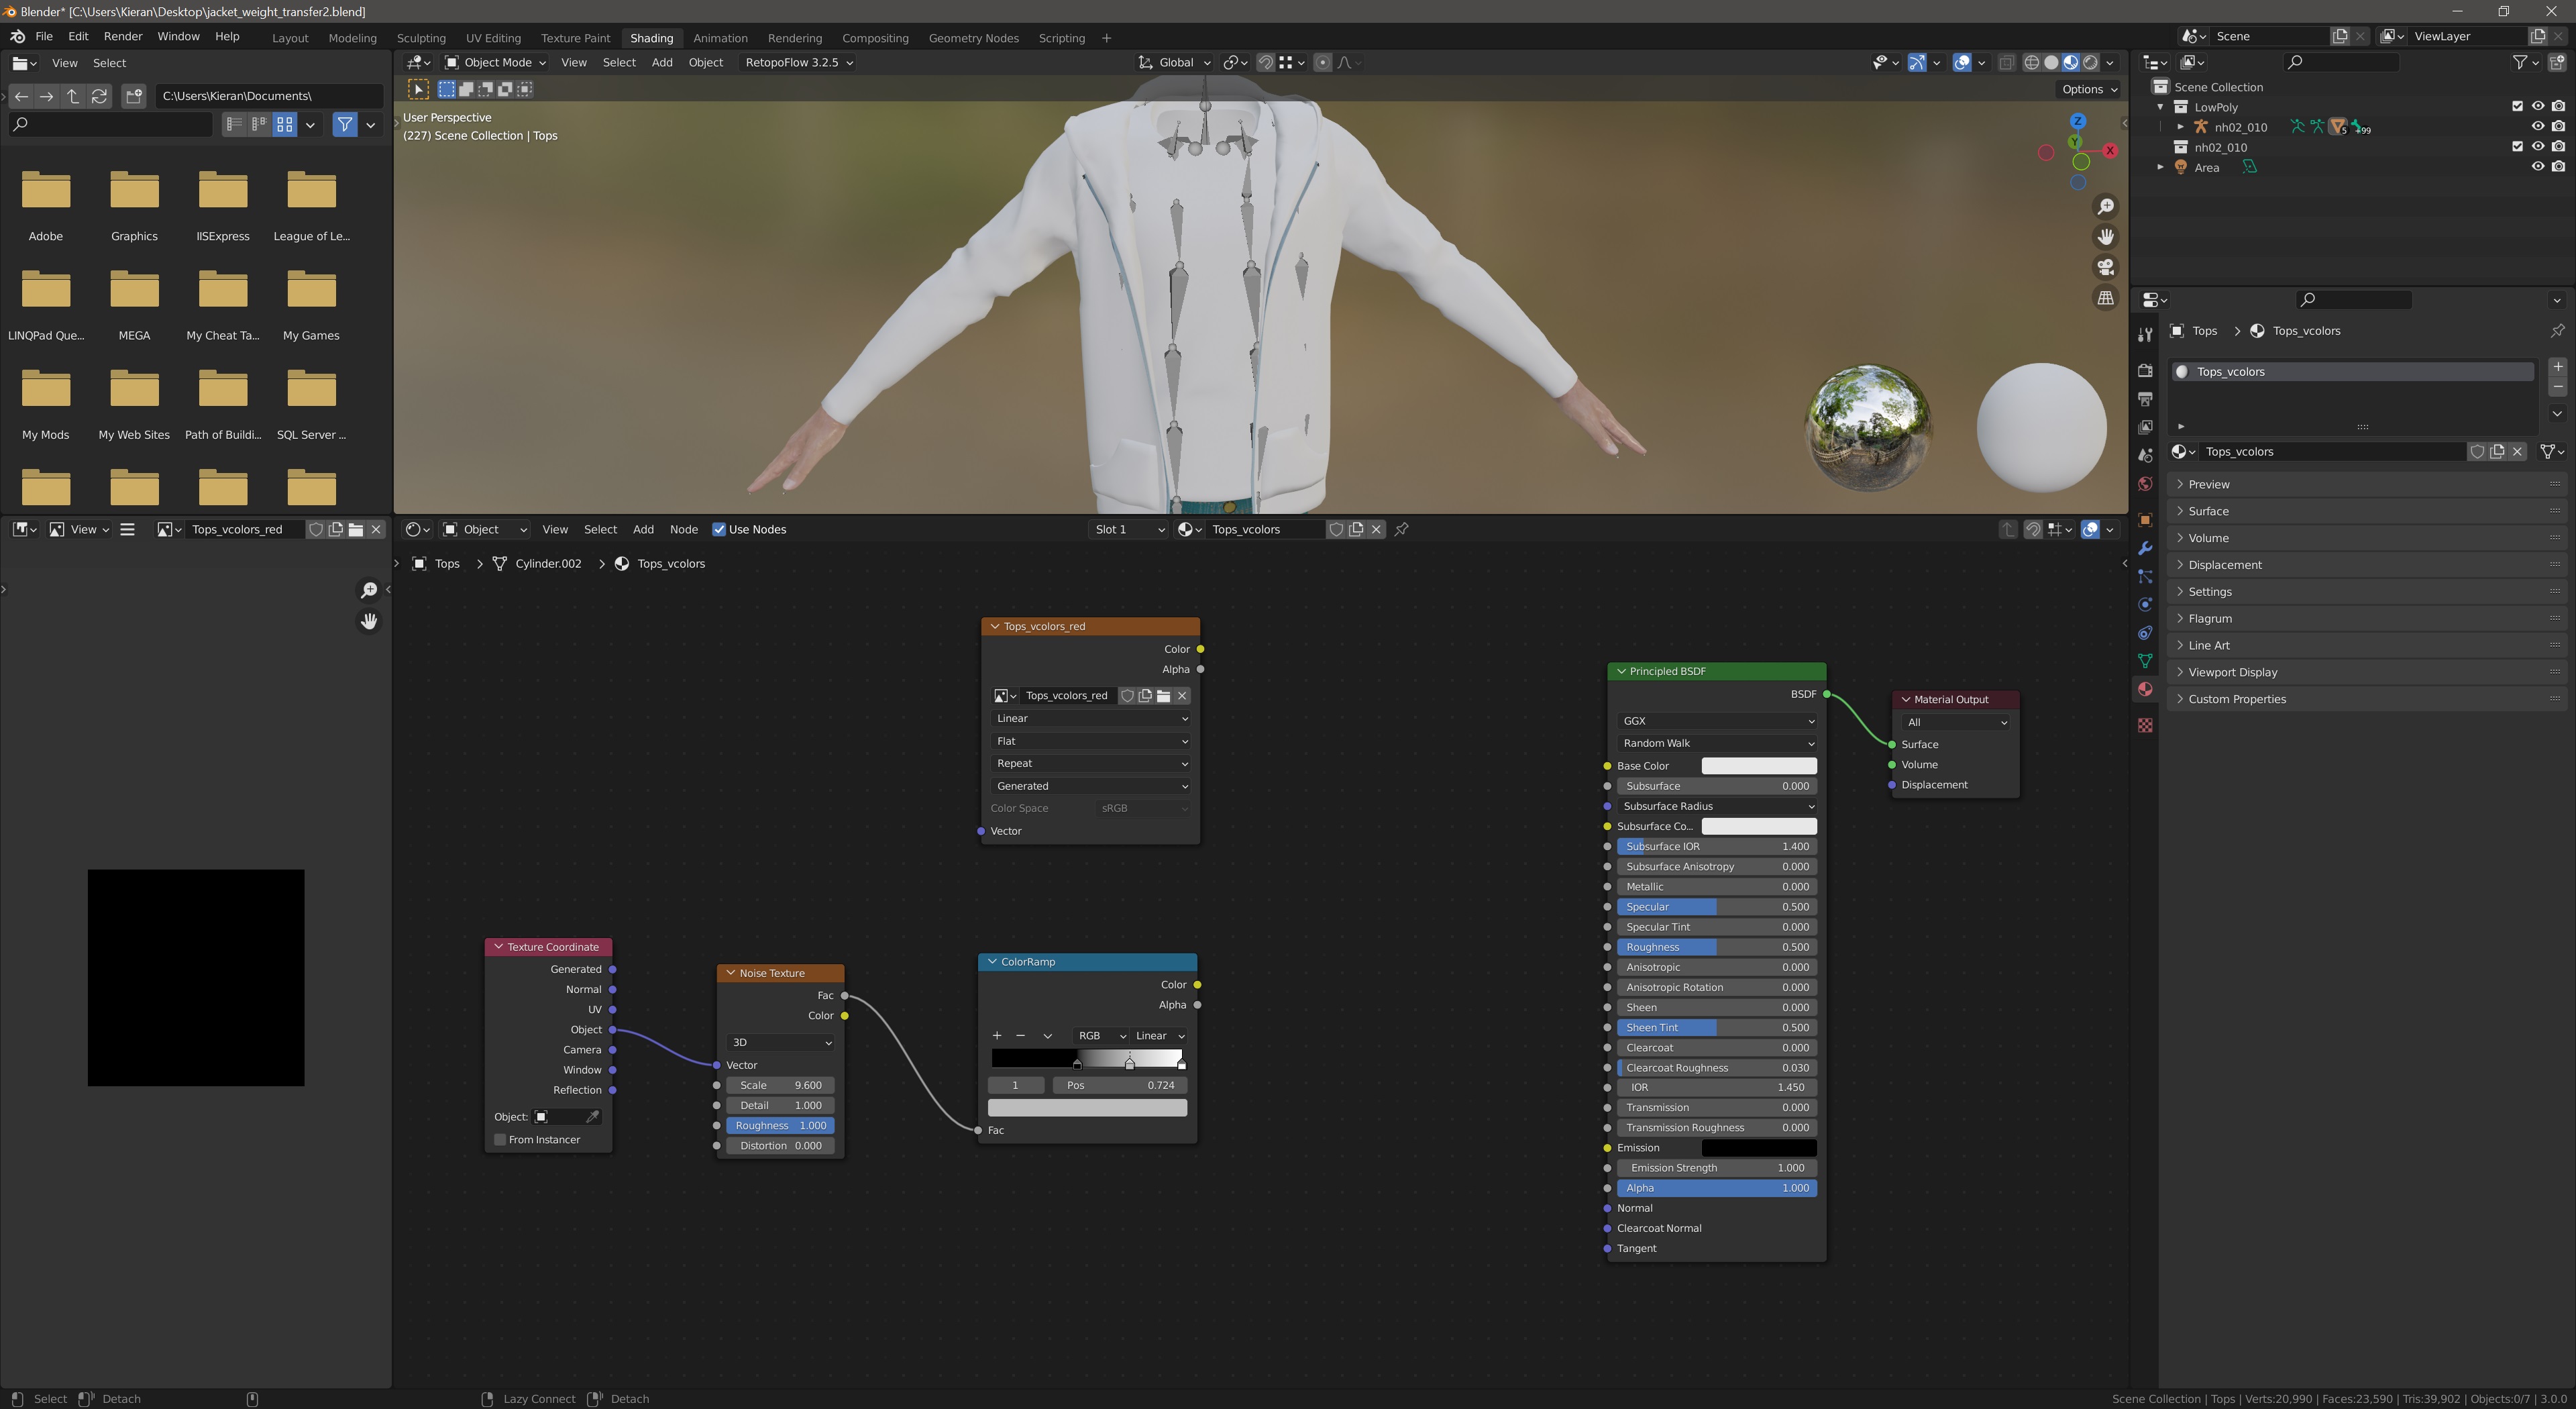Image resolution: width=2576 pixels, height=1409 pixels.
Task: Refresh the file browser listing
Action: pyautogui.click(x=99, y=96)
